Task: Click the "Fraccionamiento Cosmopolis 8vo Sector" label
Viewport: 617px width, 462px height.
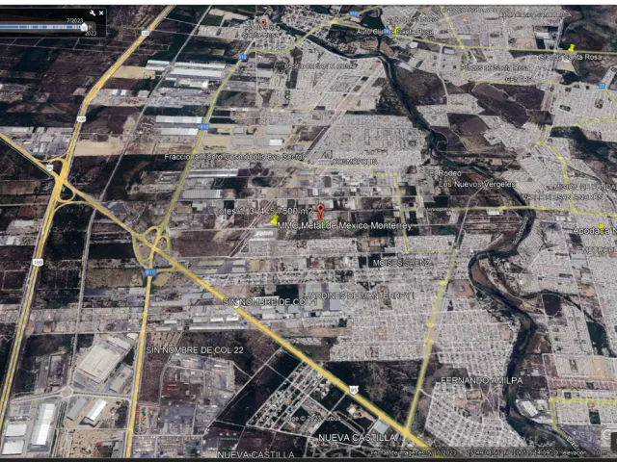Action: click(234, 157)
